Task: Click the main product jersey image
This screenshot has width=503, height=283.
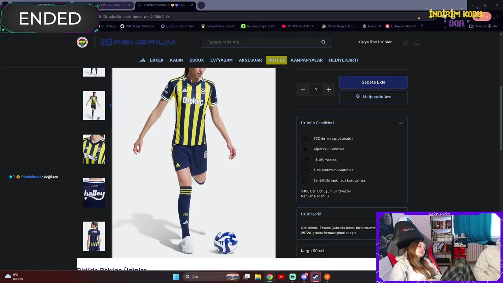Action: tap(194, 163)
